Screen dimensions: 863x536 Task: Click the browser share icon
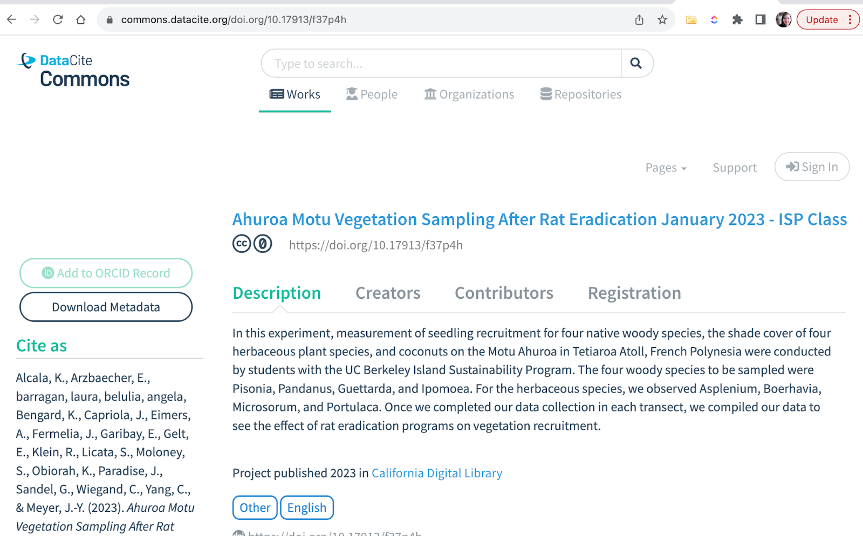[639, 20]
